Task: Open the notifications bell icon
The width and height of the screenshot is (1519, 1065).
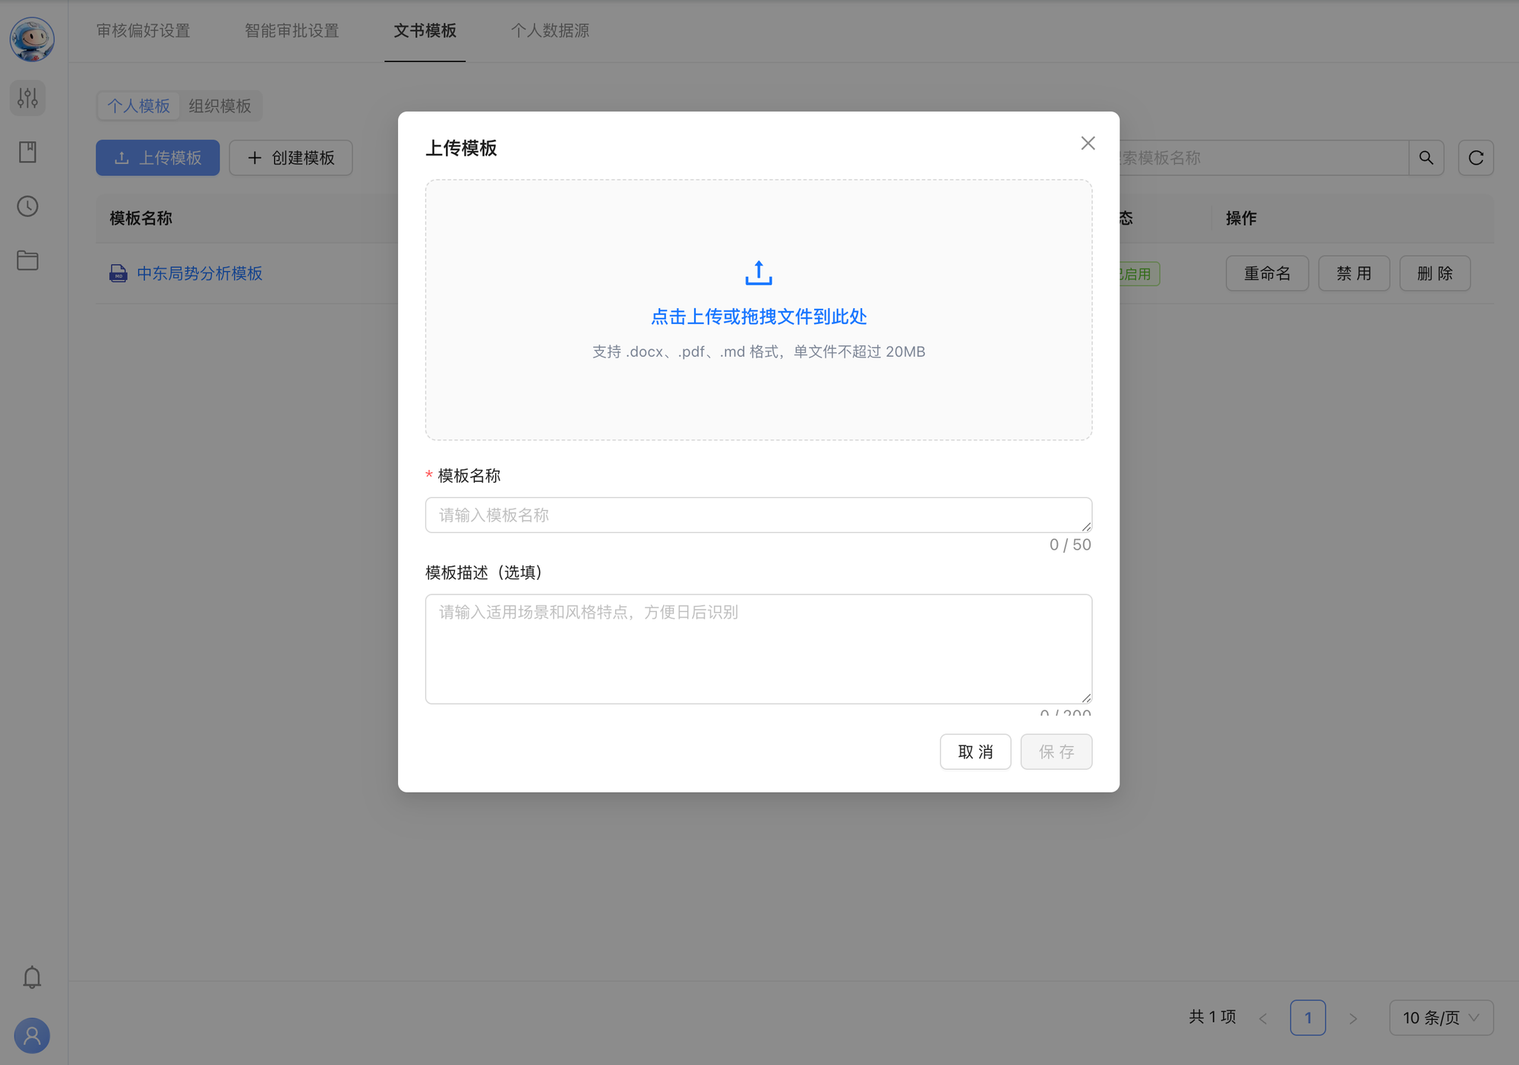Action: [32, 977]
